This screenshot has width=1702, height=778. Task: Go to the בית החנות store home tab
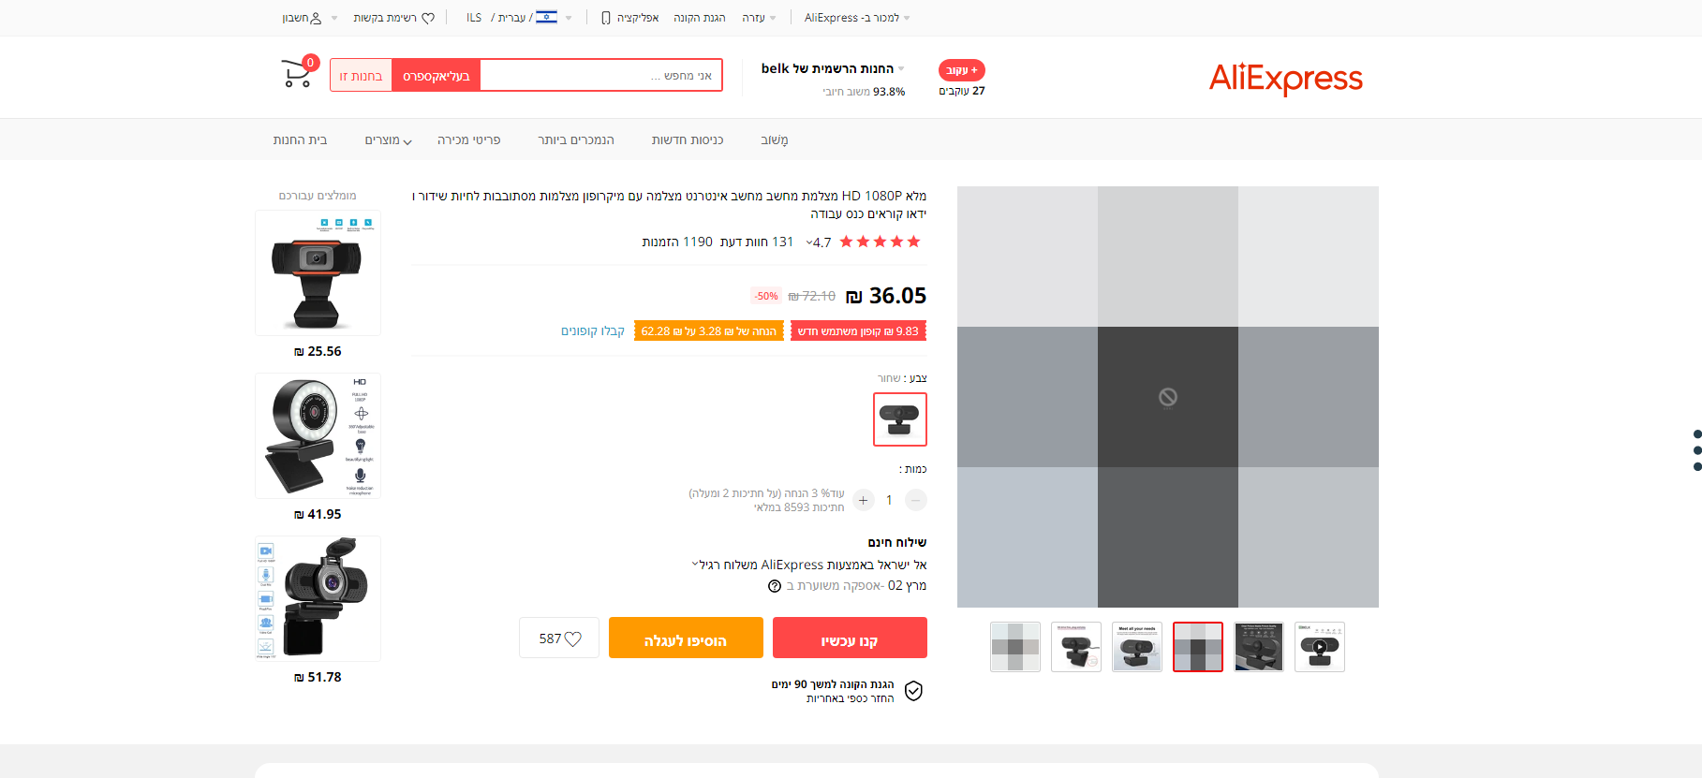tap(300, 139)
